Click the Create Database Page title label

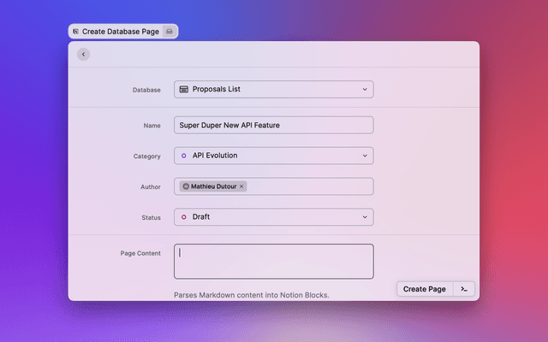point(121,31)
